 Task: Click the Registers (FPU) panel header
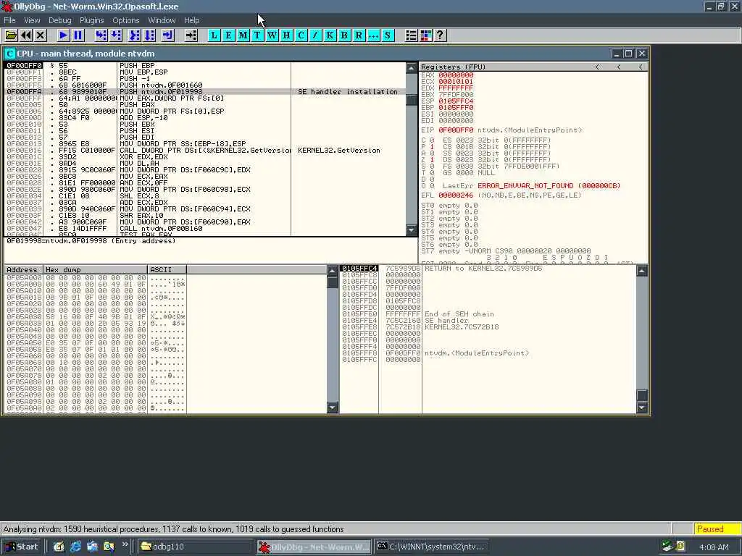tap(533, 67)
